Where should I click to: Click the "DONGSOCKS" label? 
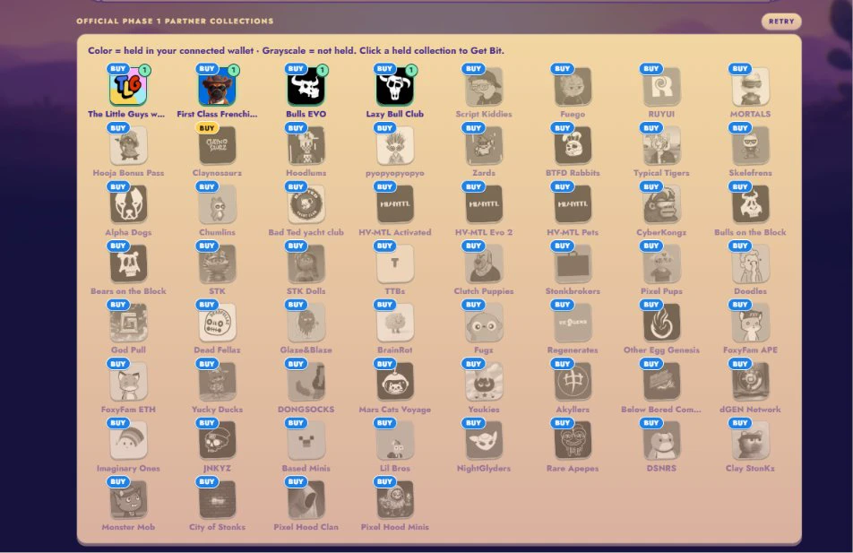tap(306, 410)
